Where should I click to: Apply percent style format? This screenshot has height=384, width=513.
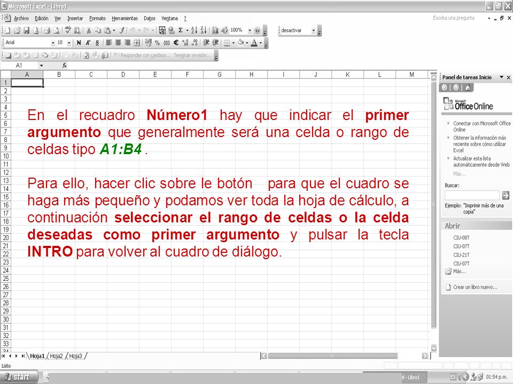tap(157, 43)
